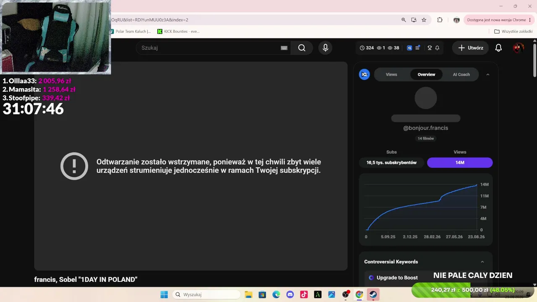The height and width of the screenshot is (302, 537).
Task: Open the @bonjour.francis channel handle
Action: [426, 128]
